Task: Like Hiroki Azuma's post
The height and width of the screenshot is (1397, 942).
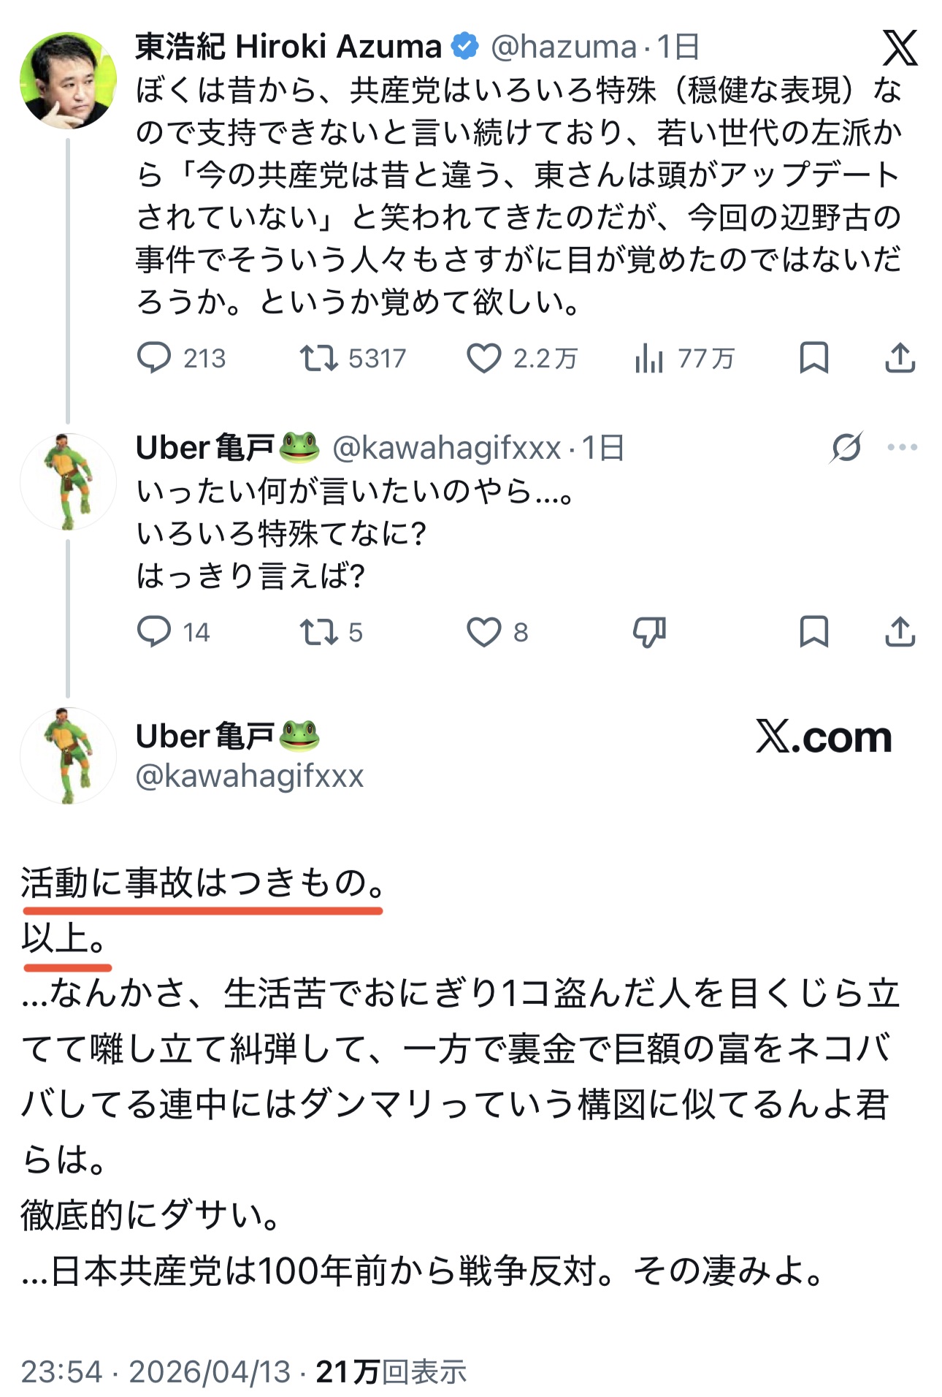Action: tap(483, 358)
